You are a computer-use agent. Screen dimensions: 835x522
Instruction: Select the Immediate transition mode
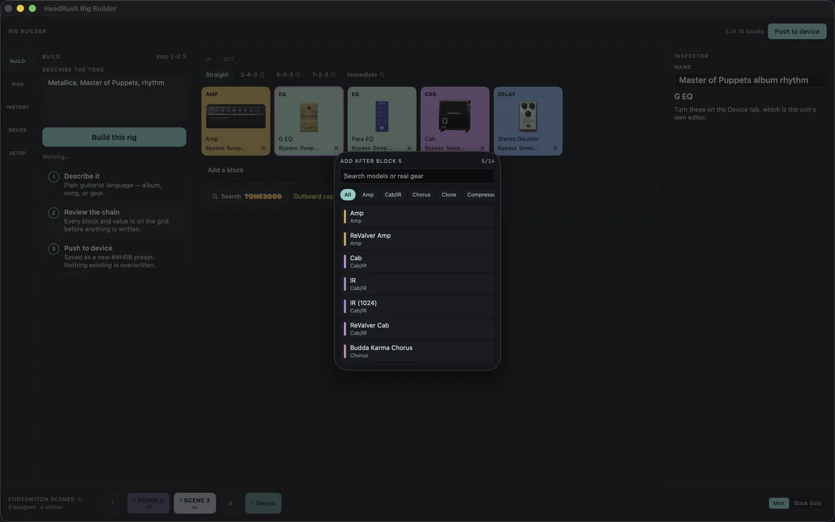pyautogui.click(x=362, y=75)
